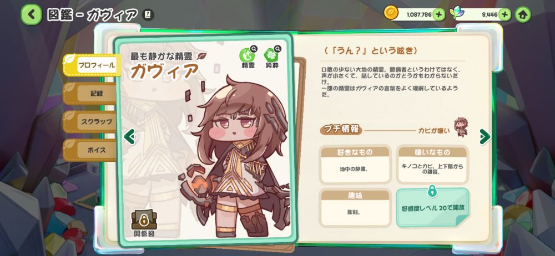555x256 pixels.
Task: Switch to the 記録 tab
Action: point(90,94)
